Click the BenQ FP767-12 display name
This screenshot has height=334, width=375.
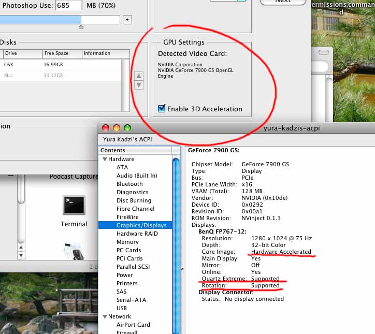(x=222, y=231)
